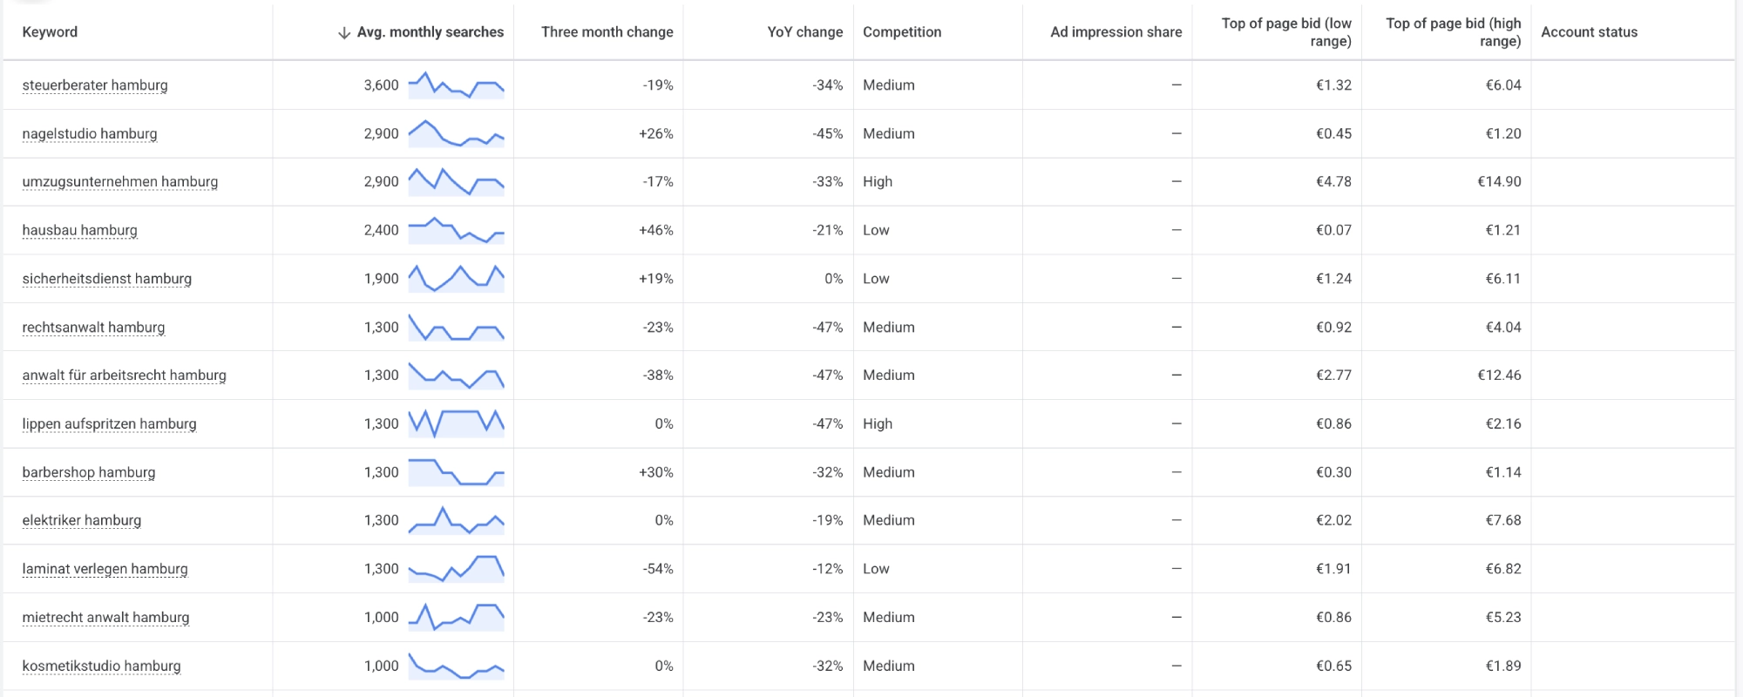The height and width of the screenshot is (697, 1743).
Task: Open the steuerberater hamburg search trend sparkline
Action: pos(457,85)
